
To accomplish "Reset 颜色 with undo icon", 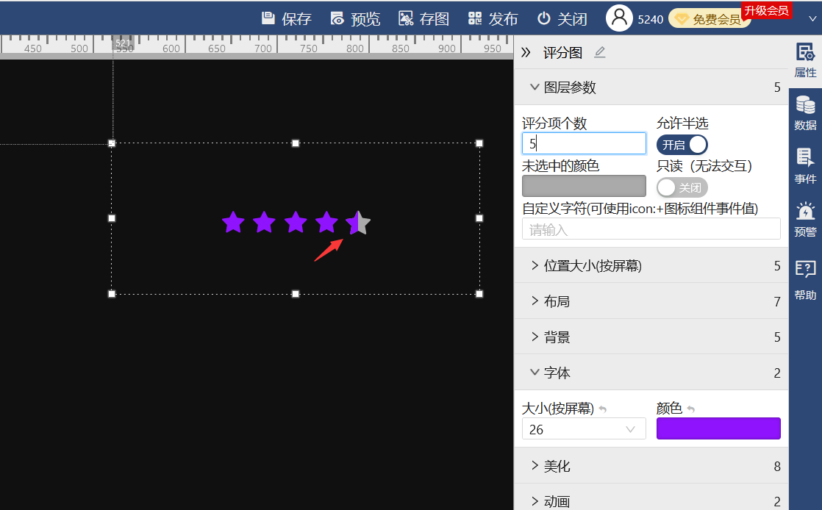I will pyautogui.click(x=691, y=409).
